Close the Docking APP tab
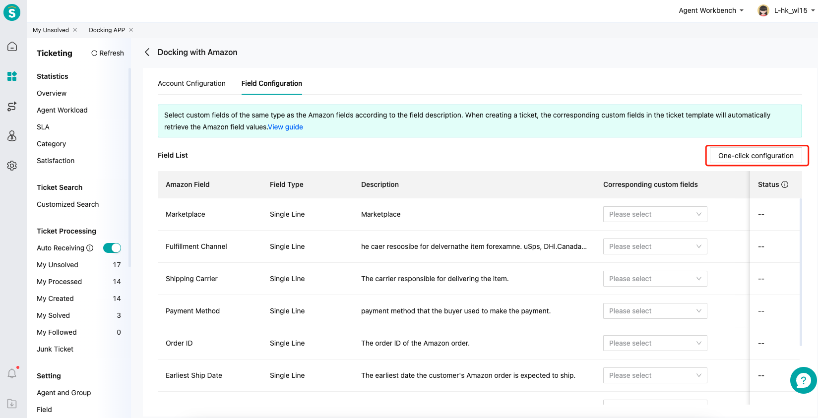Viewport: 818px width, 418px height. point(131,30)
